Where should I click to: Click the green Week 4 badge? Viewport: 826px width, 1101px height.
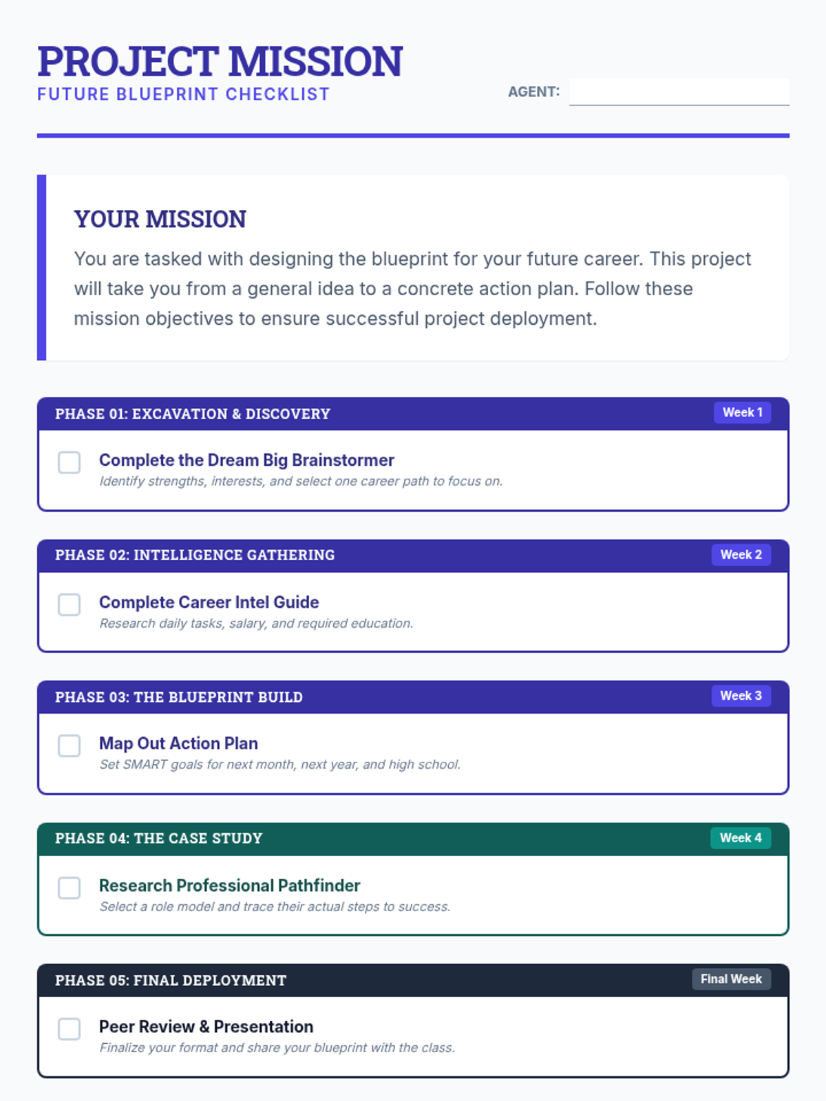(741, 838)
